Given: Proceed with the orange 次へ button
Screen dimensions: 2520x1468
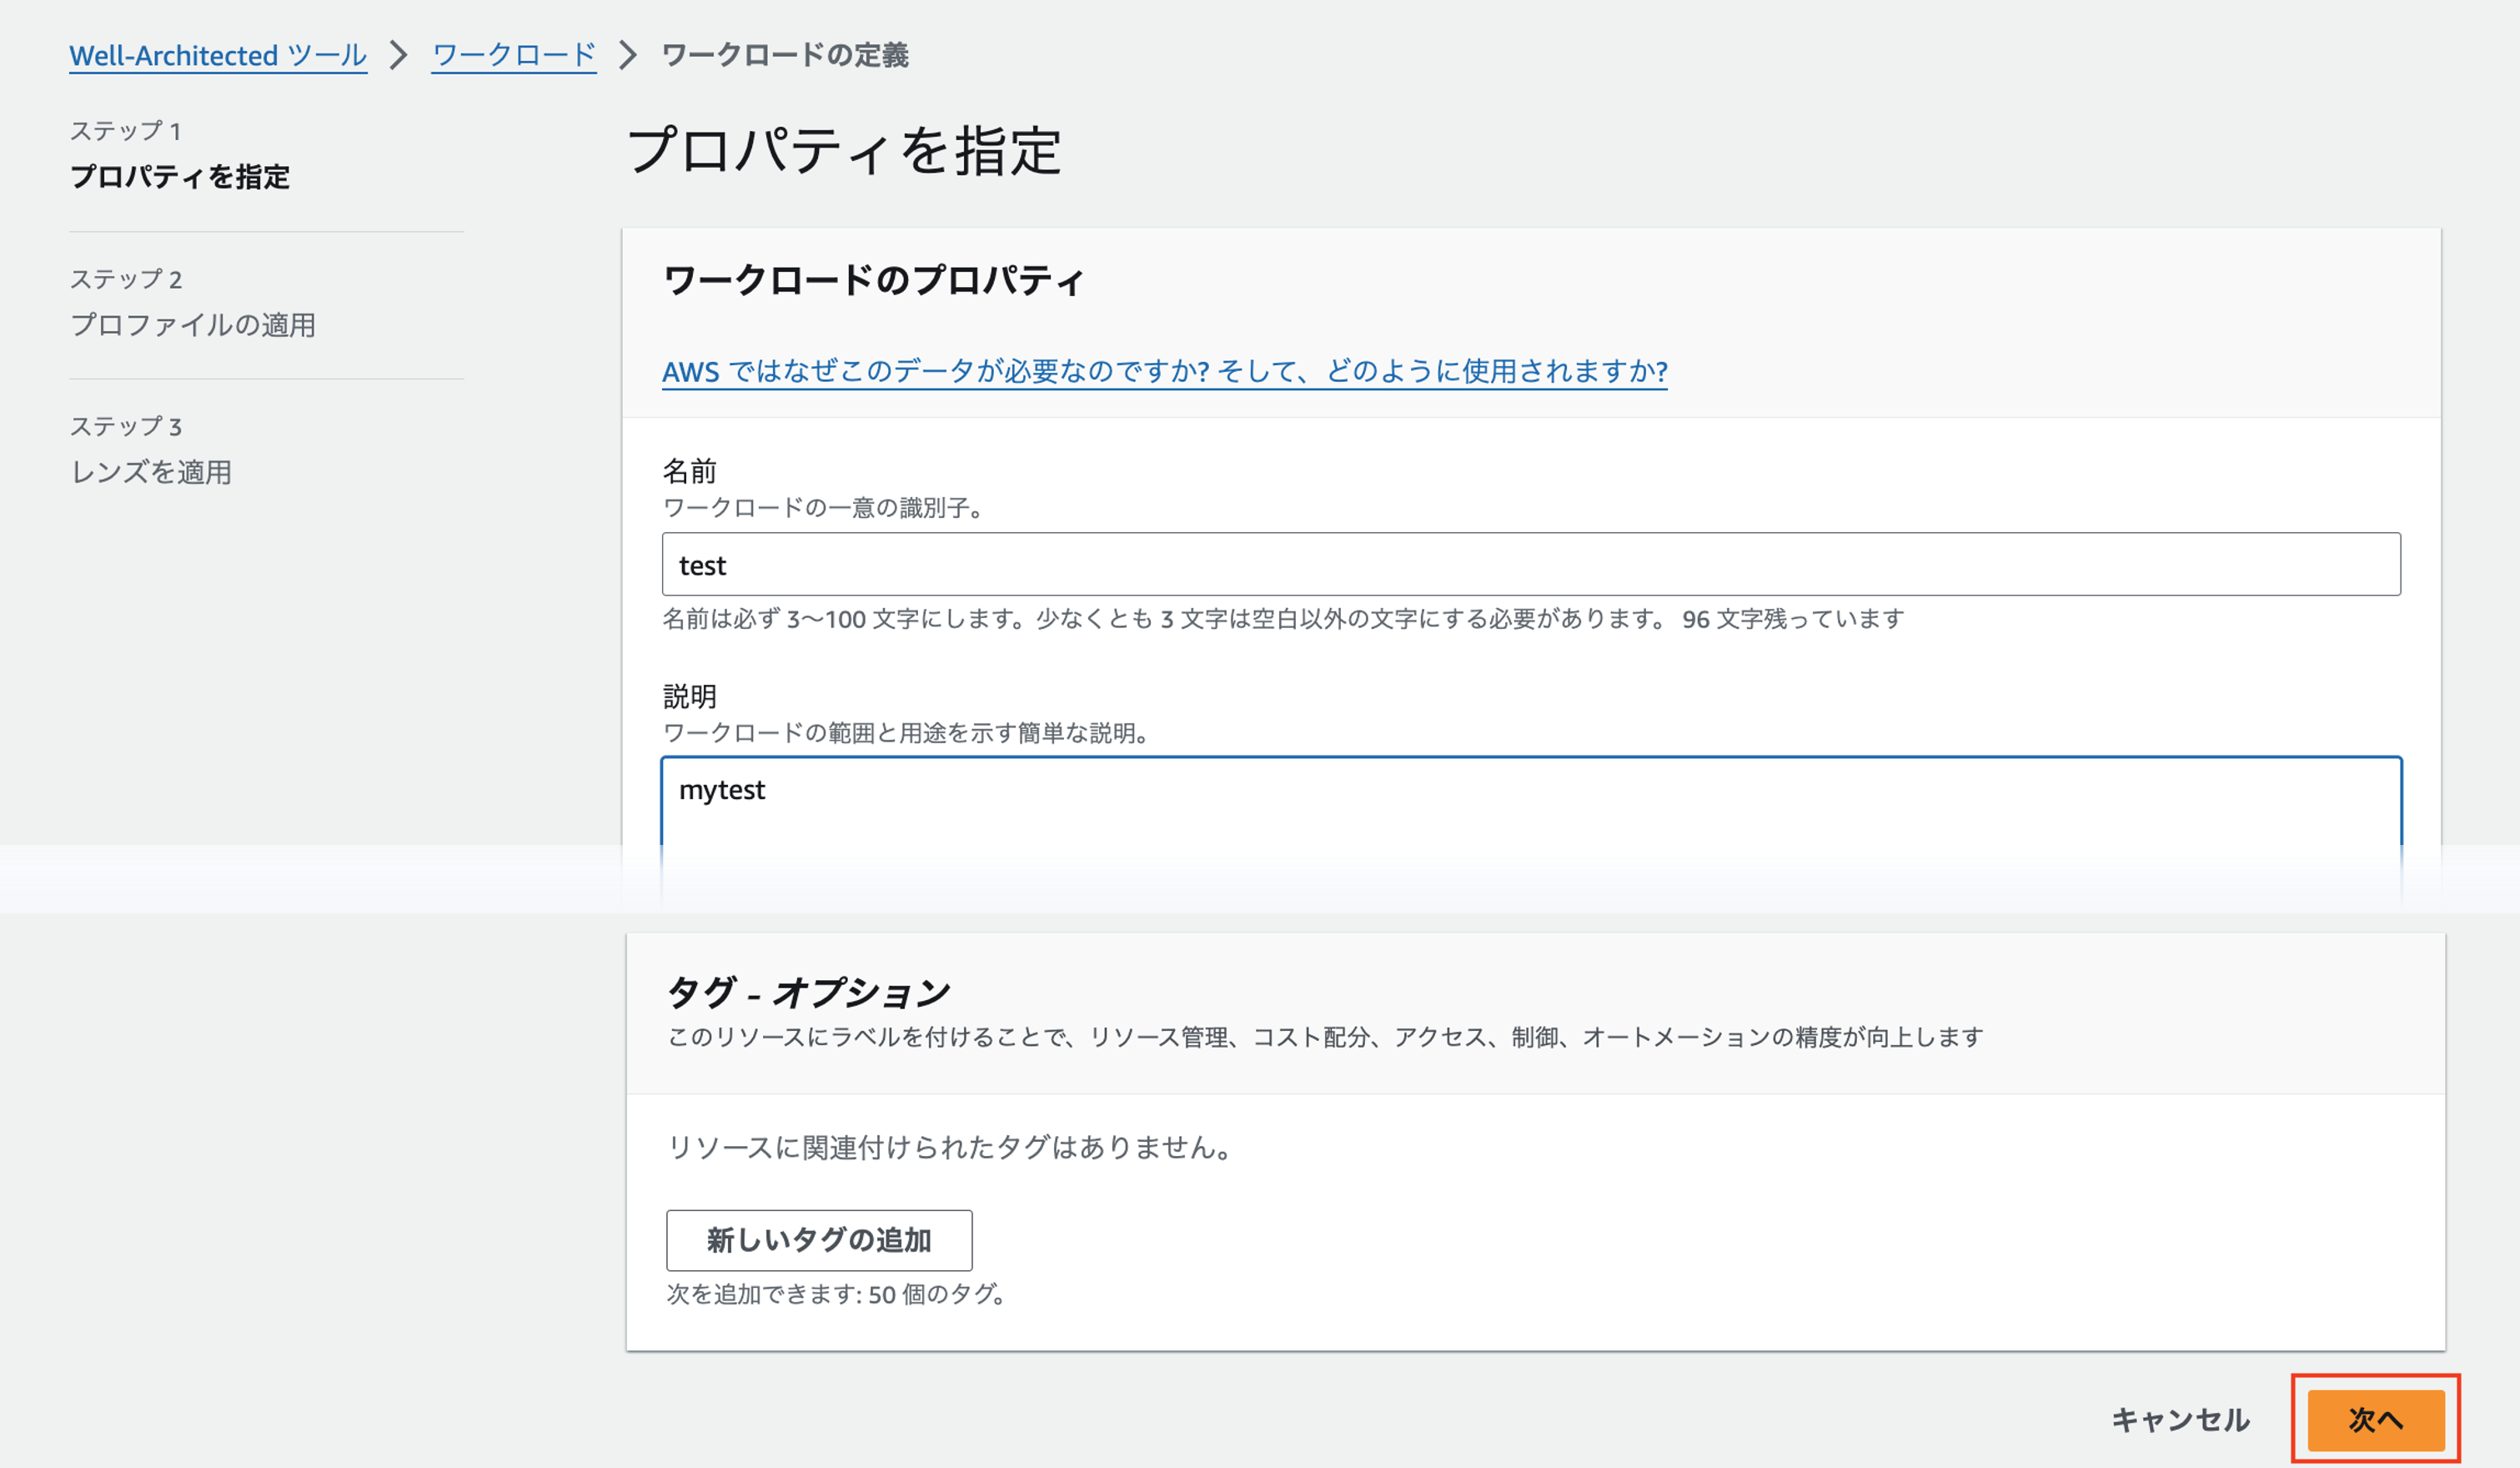Looking at the screenshot, I should point(2375,1420).
